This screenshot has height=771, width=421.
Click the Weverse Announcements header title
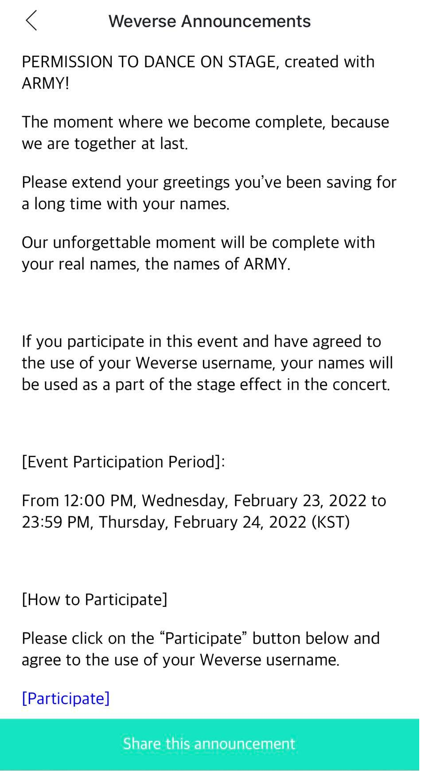[x=210, y=21]
